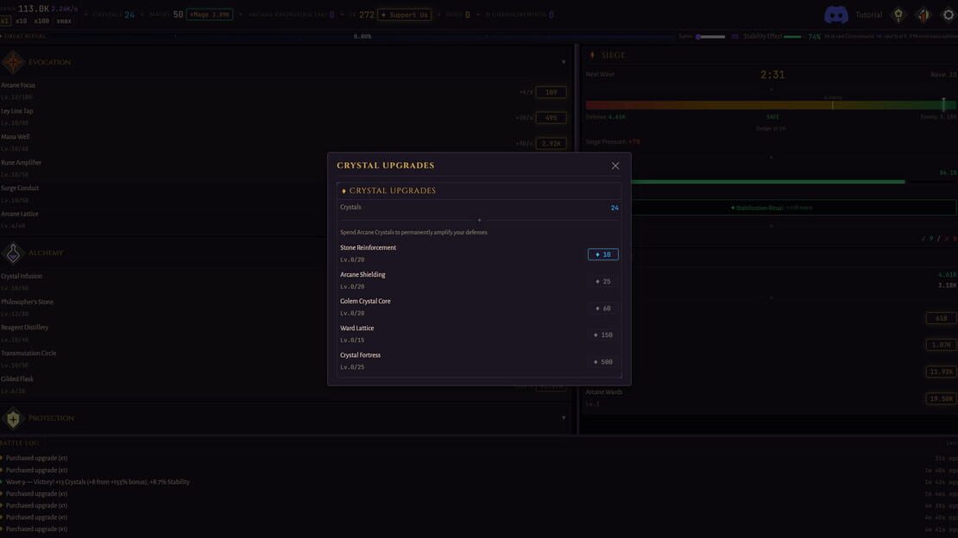
Task: Open the Discord link icon
Action: click(x=835, y=15)
